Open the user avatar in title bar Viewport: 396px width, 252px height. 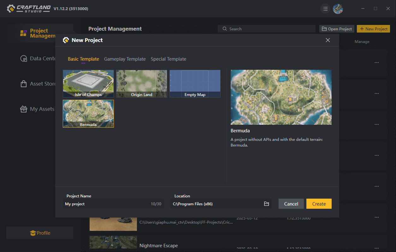tap(338, 9)
